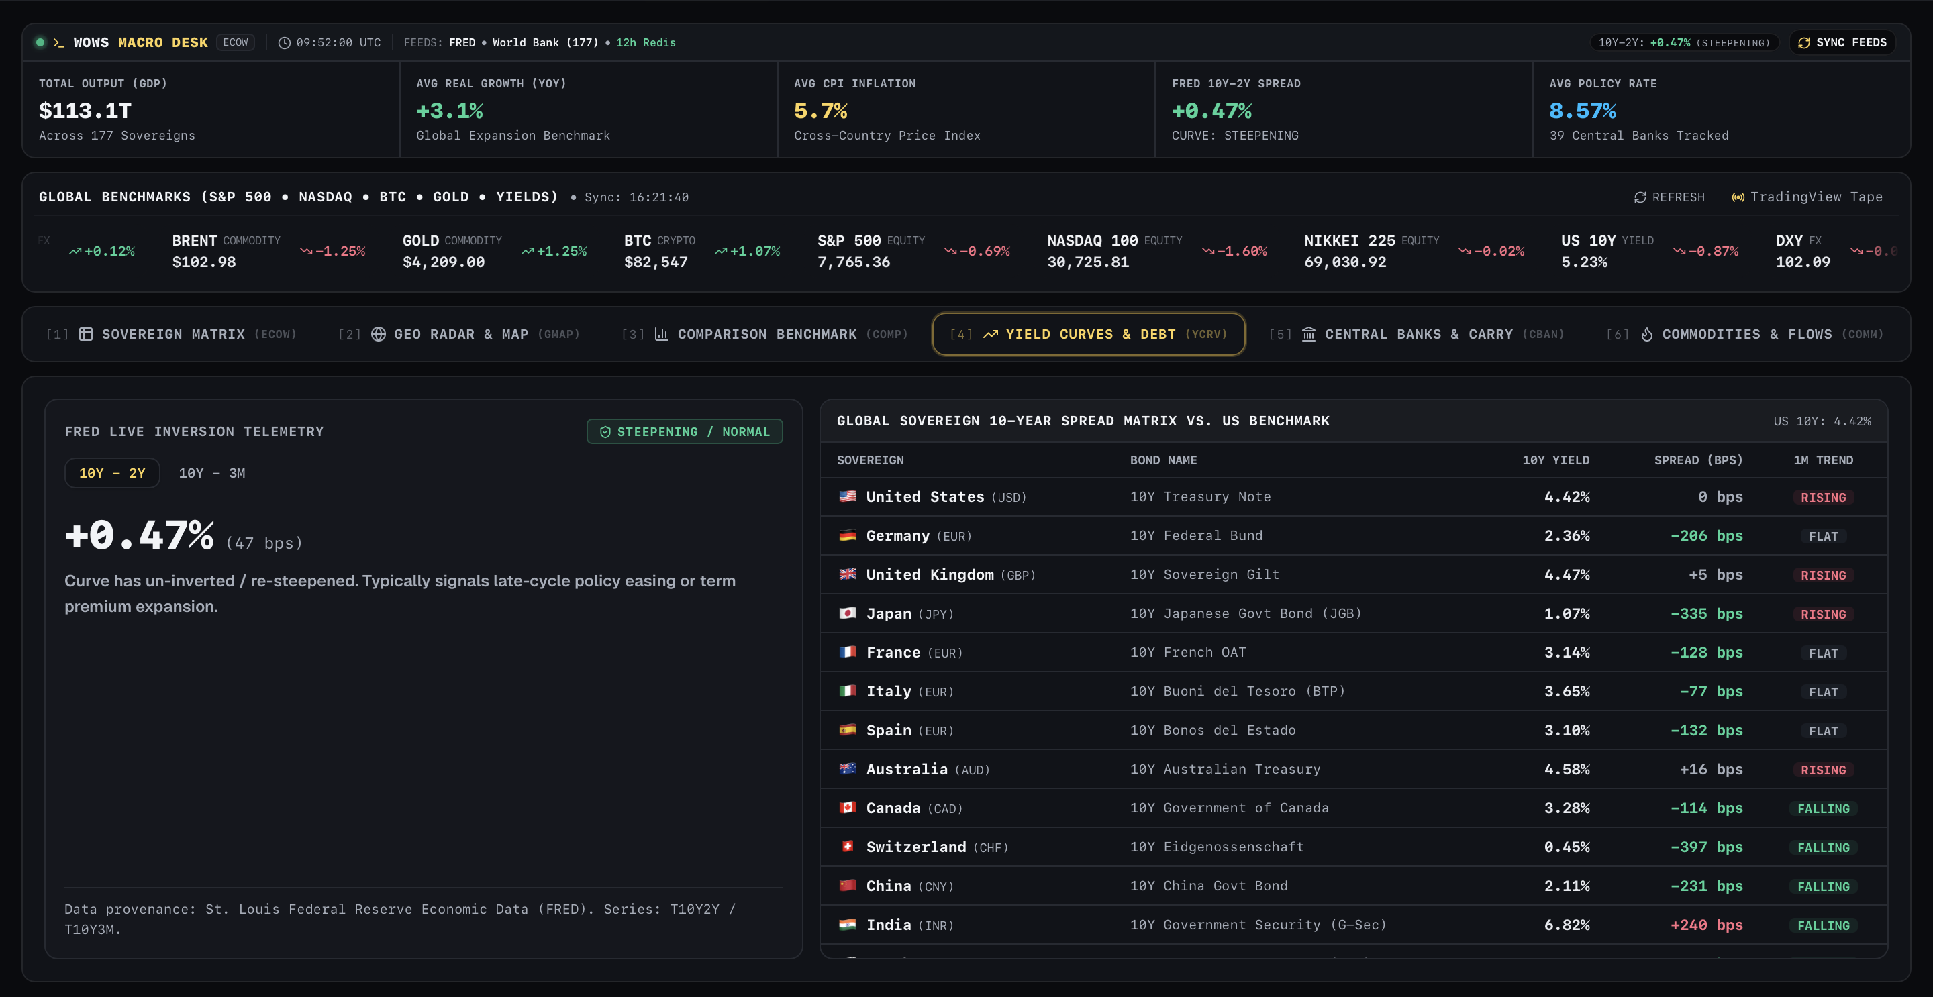Click the India +240 bps spread value
Screen dimensions: 1933x997
click(1706, 925)
